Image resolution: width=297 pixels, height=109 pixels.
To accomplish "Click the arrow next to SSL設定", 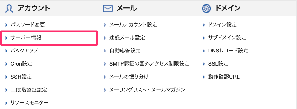I will (x=204, y=64).
